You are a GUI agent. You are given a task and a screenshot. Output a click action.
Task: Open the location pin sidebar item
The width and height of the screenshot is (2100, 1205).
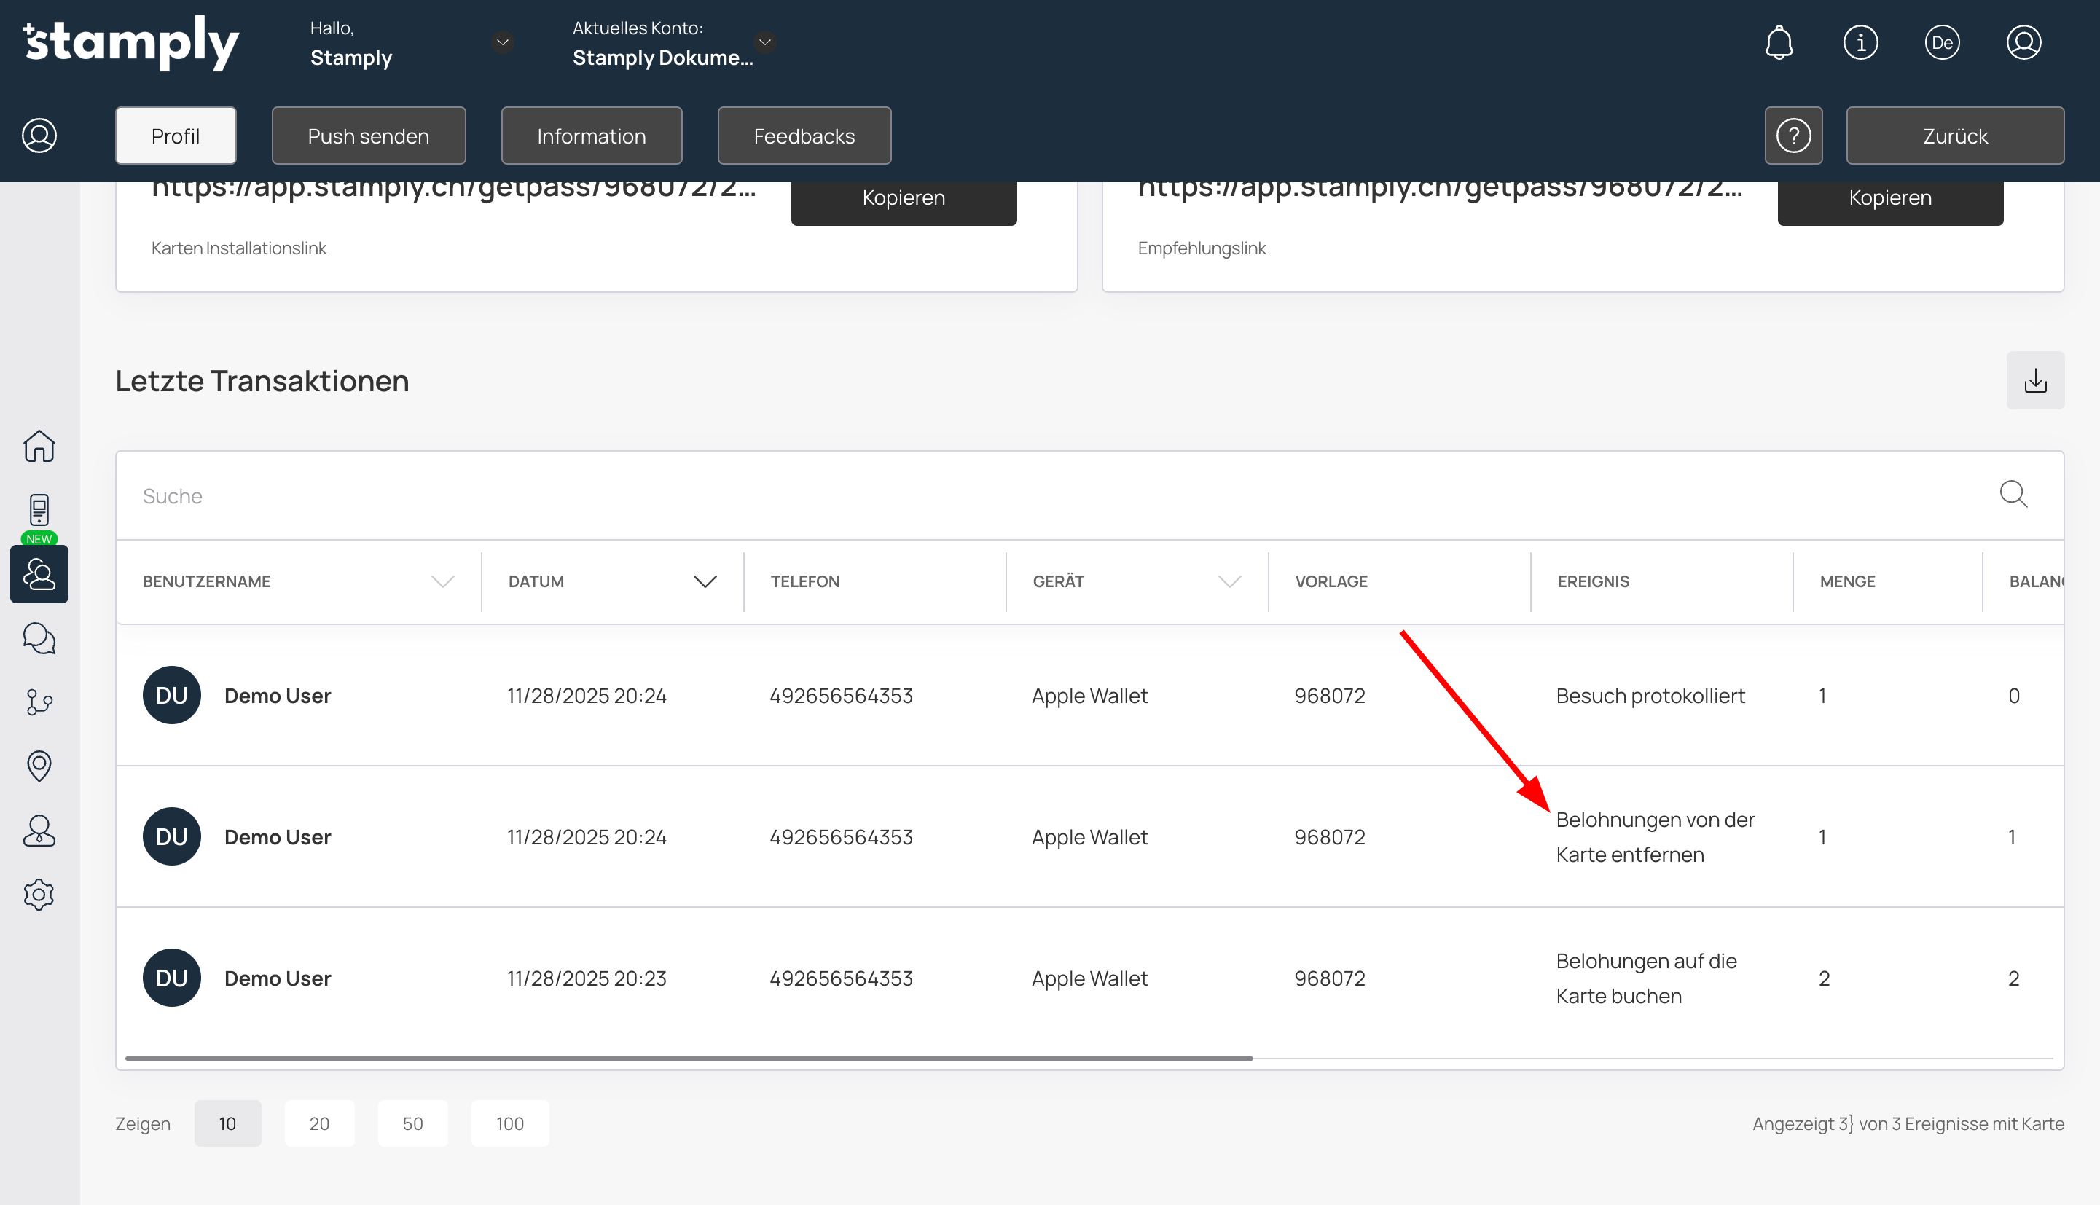click(39, 766)
